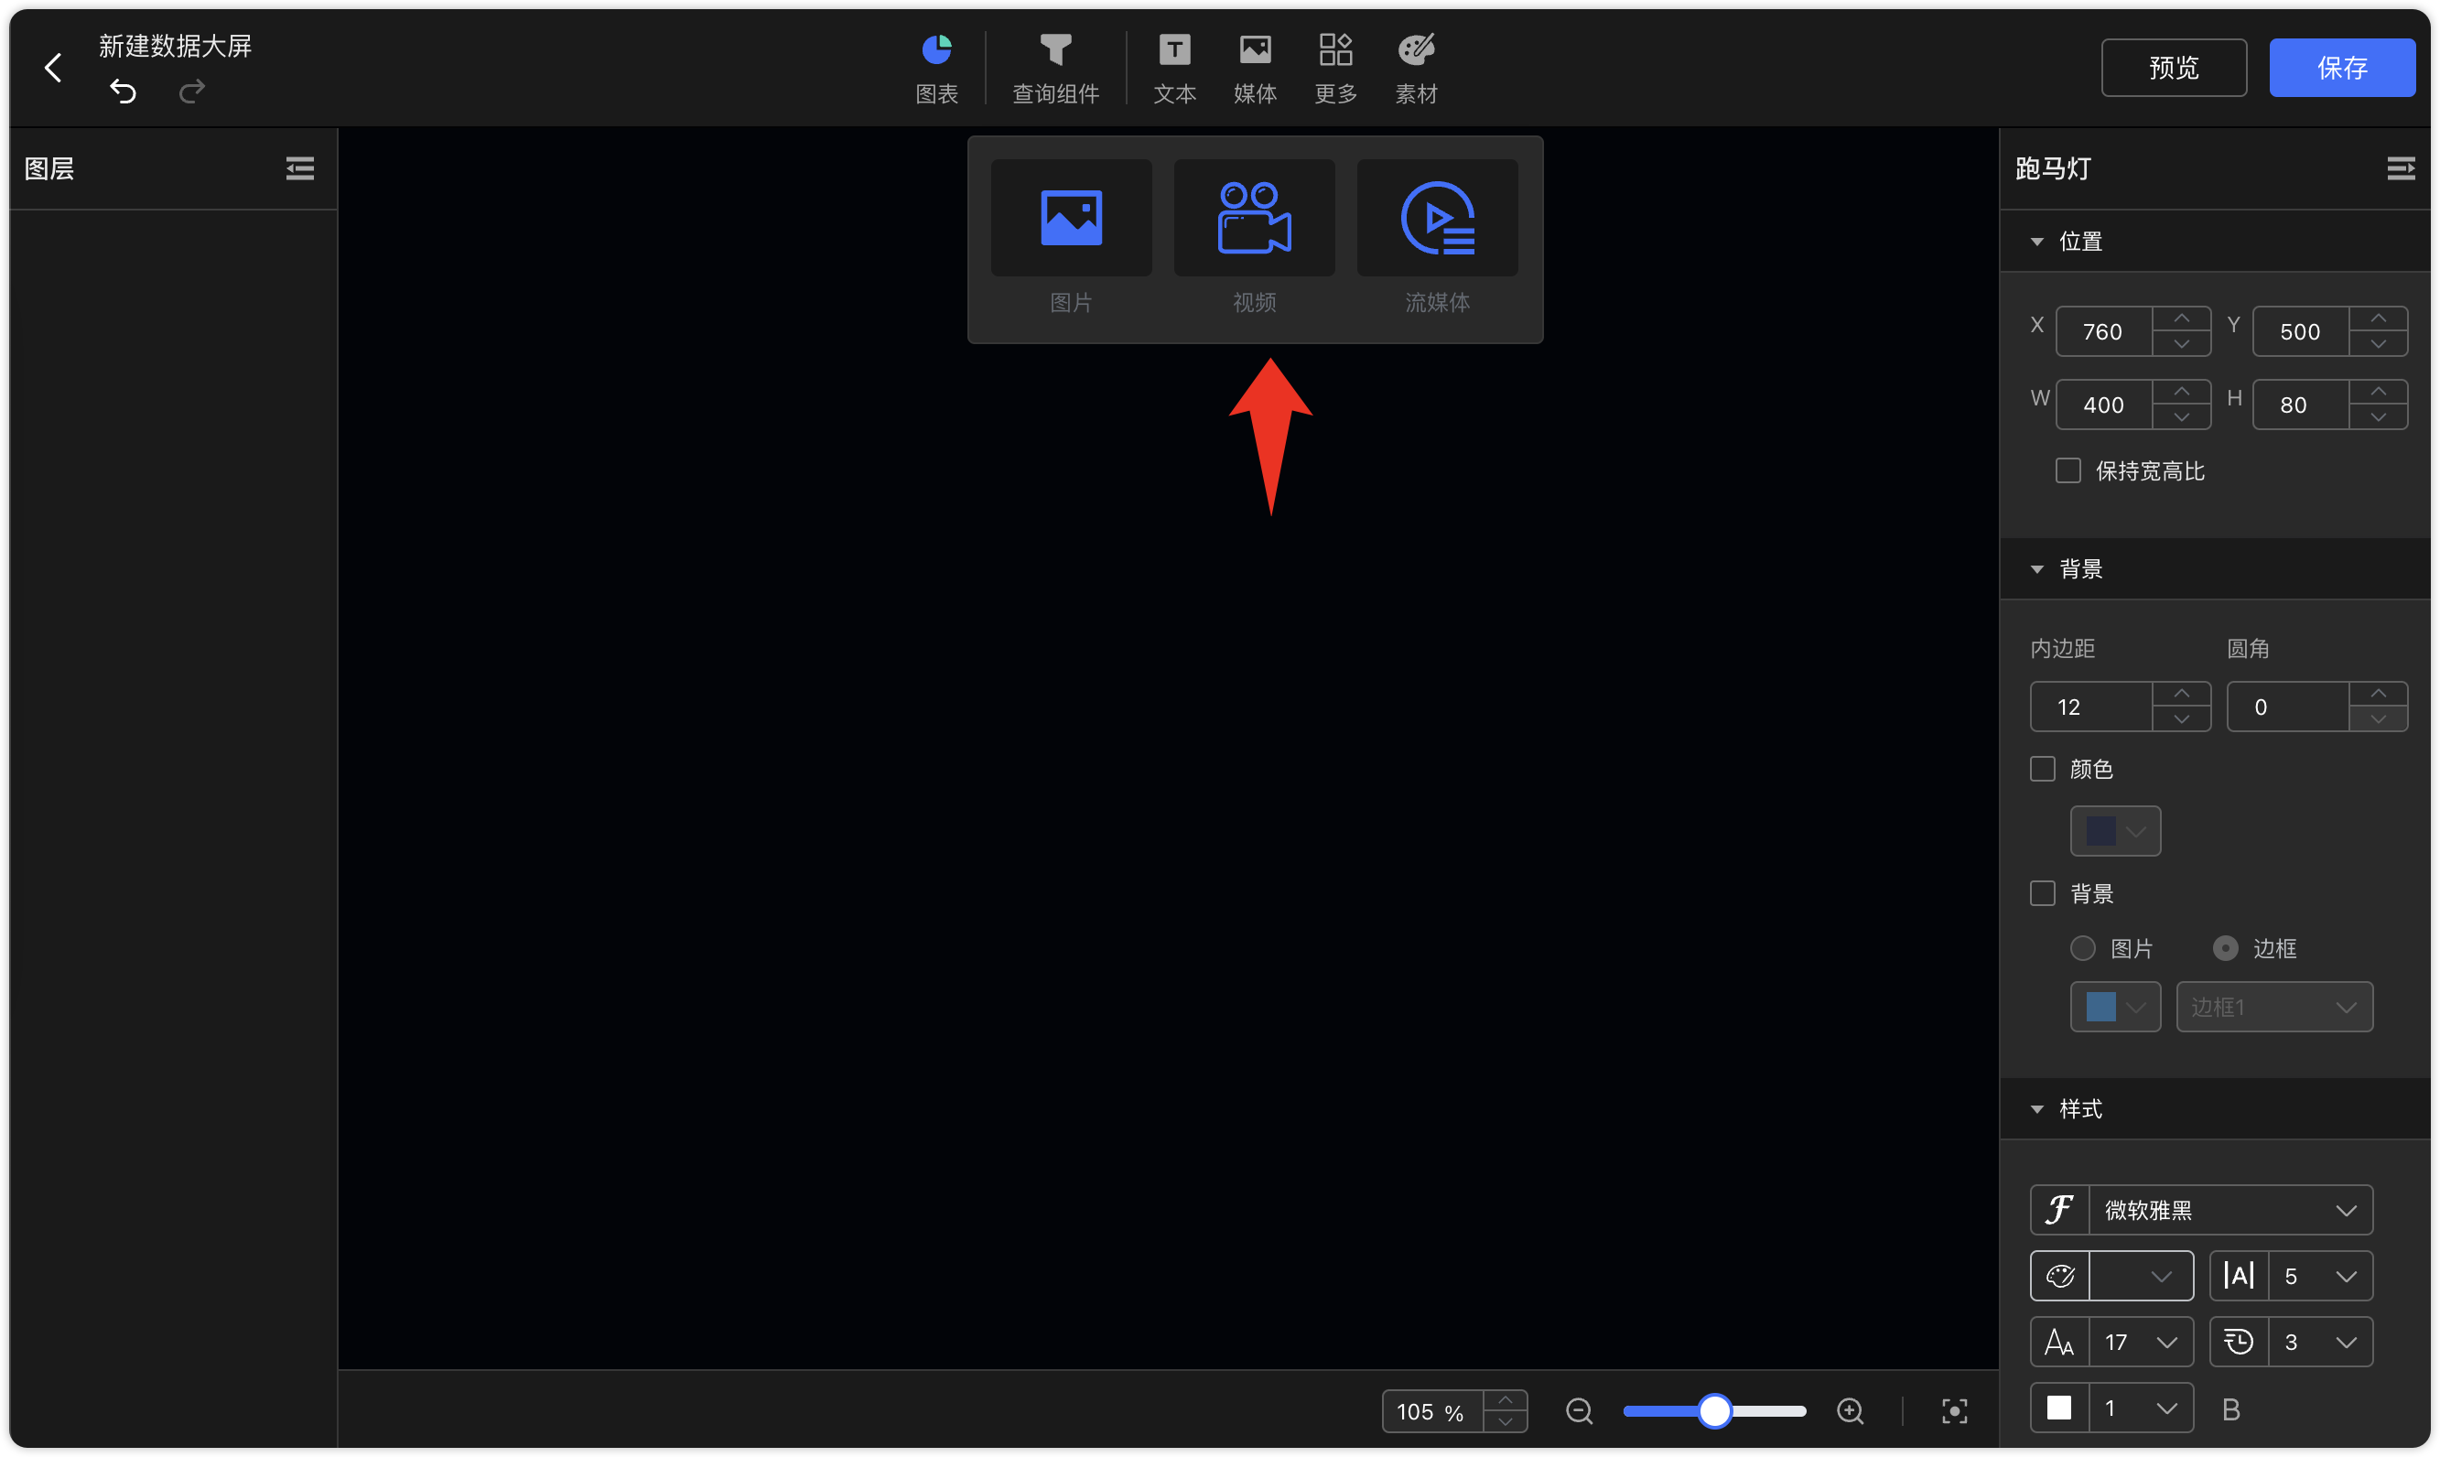Open the background color swatch picker
This screenshot has width=2440, height=1457.
(2115, 831)
